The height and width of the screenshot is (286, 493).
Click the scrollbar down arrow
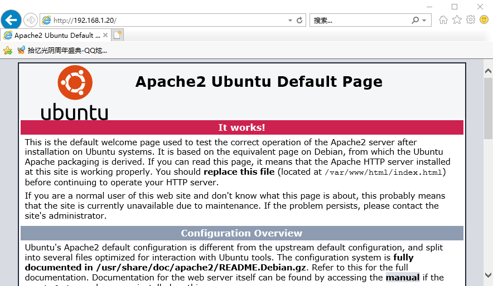(489, 275)
